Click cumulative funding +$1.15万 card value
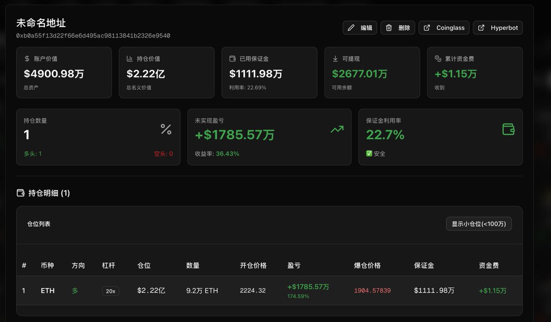This screenshot has width=551, height=322. pyautogui.click(x=455, y=74)
